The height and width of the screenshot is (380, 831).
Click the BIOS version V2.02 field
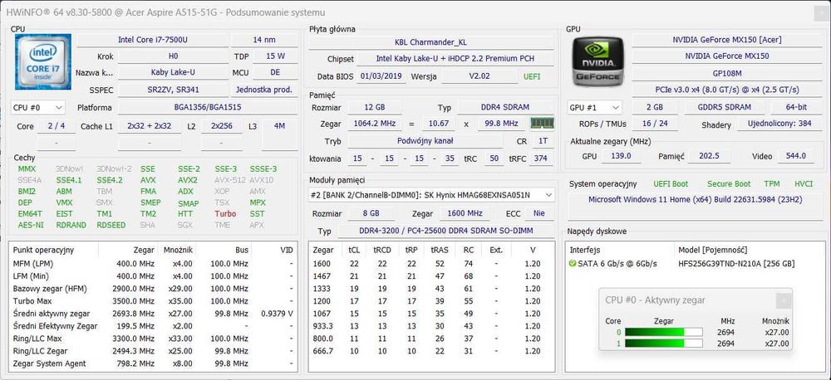479,76
